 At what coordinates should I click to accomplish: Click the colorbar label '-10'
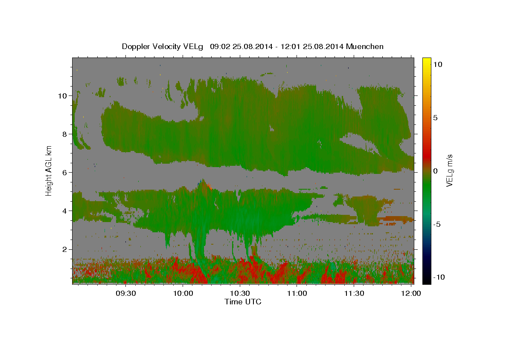click(439, 277)
